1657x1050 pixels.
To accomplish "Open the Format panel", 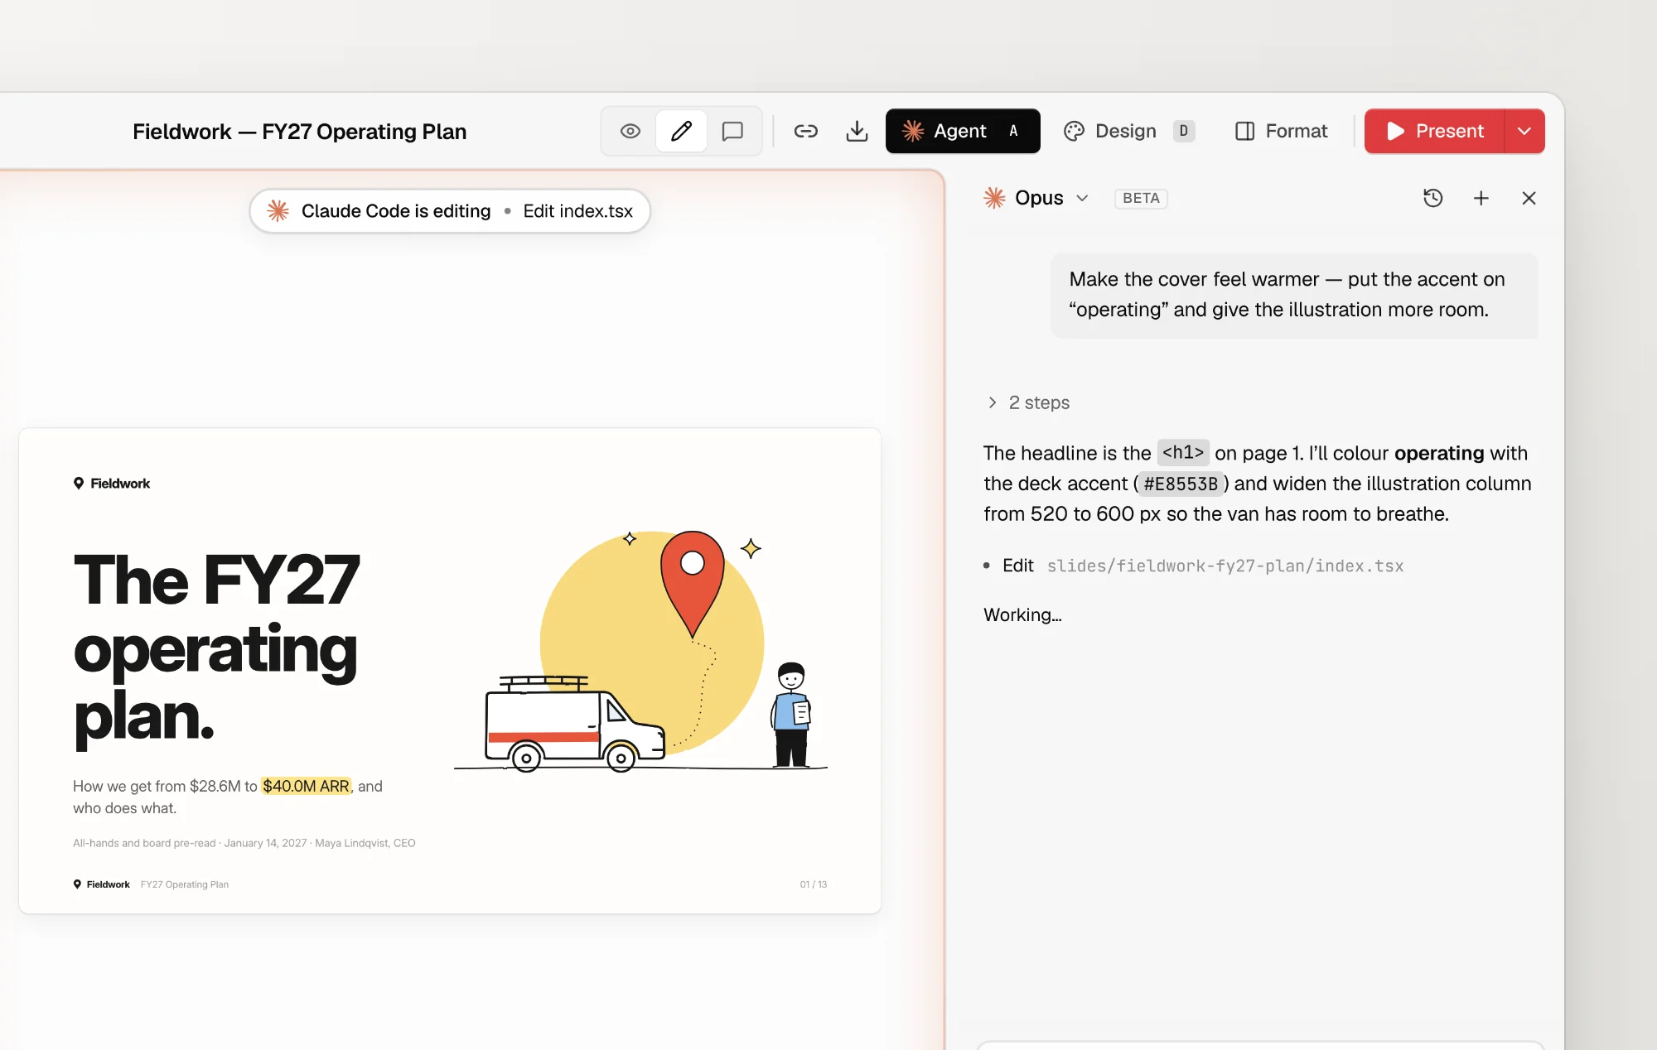I will tap(1281, 131).
